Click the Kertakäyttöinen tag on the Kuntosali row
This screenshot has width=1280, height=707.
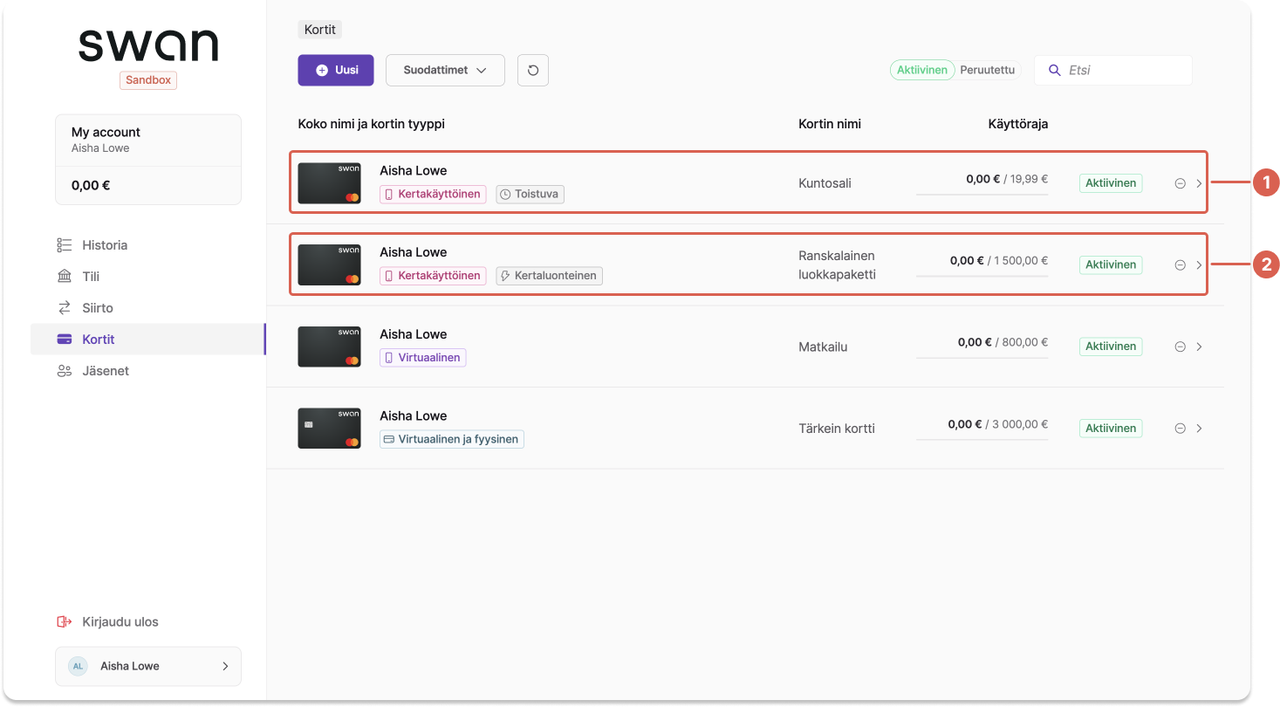coord(433,194)
